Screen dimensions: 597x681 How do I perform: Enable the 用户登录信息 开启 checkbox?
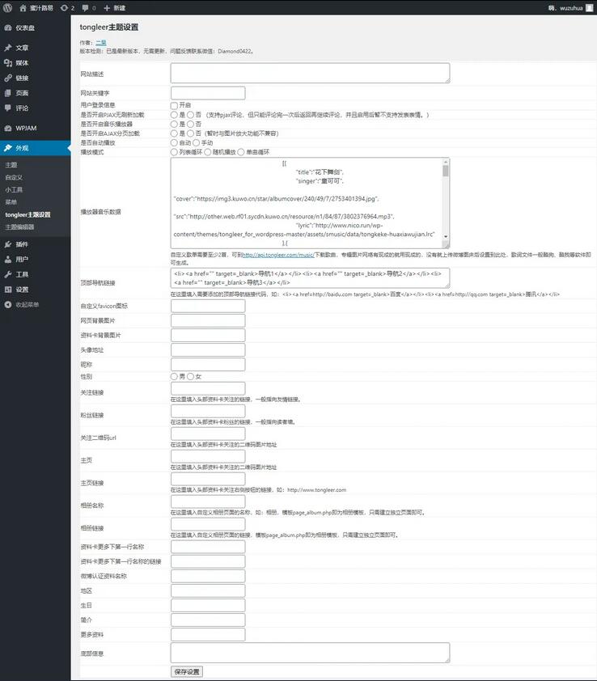(174, 105)
